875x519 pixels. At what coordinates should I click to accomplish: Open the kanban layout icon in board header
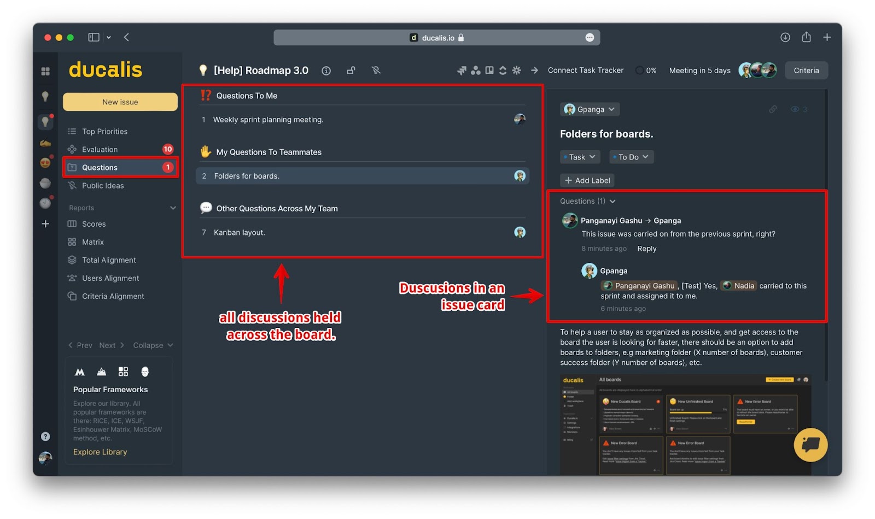click(489, 70)
